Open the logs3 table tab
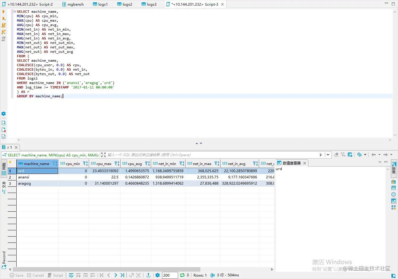The height and width of the screenshot is (279, 398). tap(149, 4)
